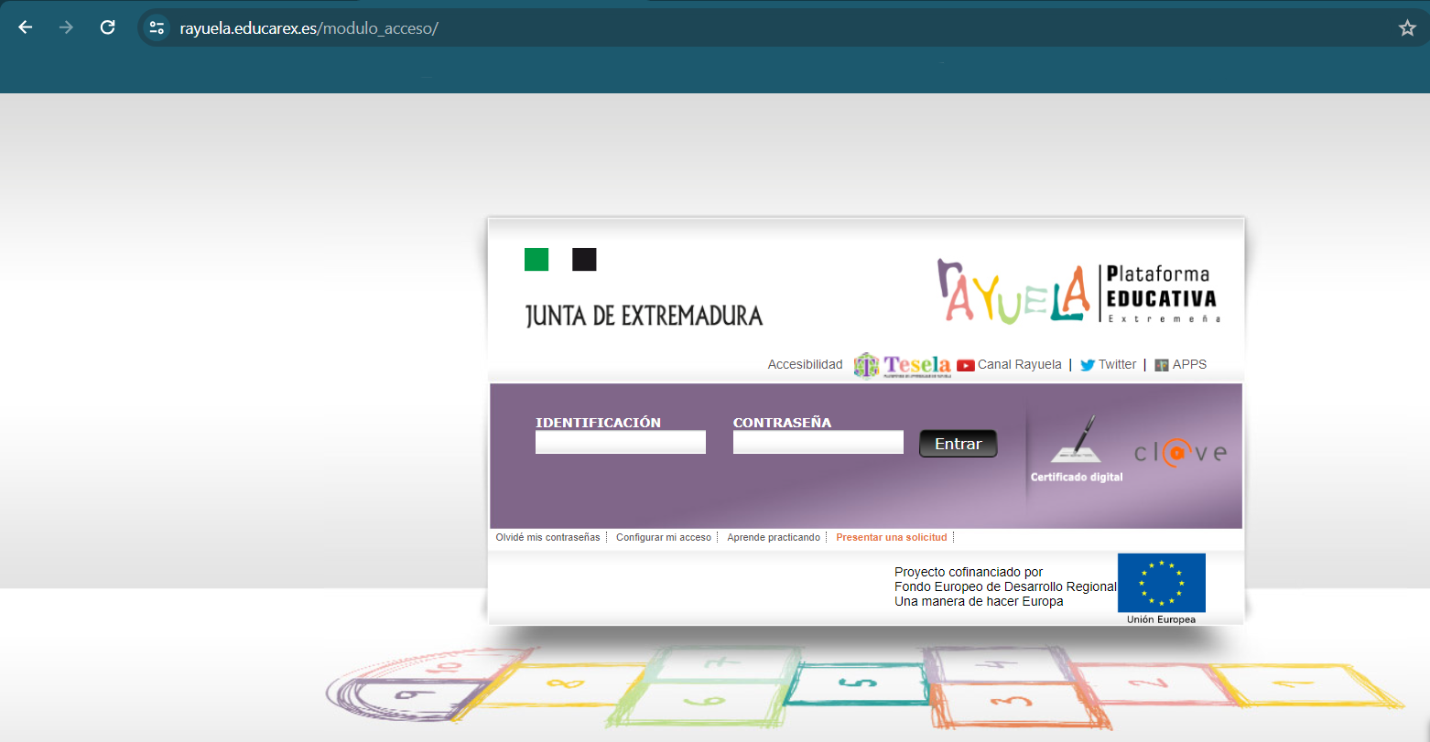Click the Unión Europea flag image

click(1162, 583)
